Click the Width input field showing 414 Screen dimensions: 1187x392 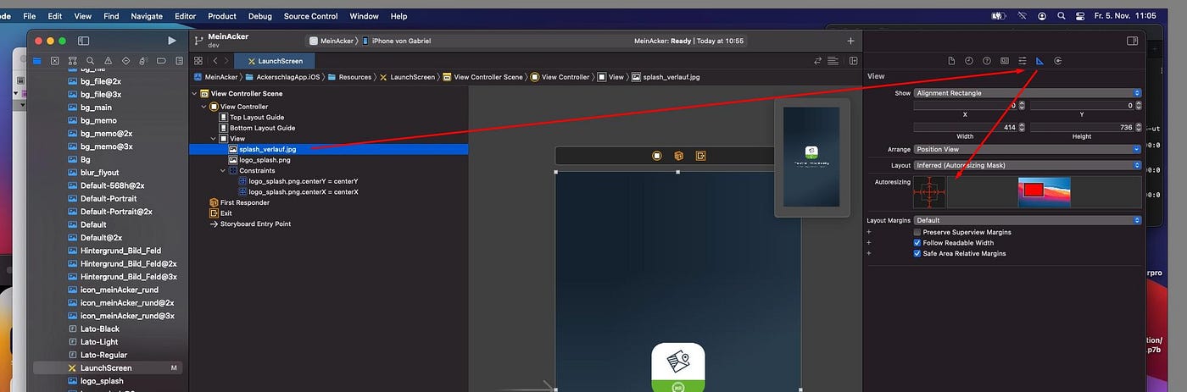965,127
